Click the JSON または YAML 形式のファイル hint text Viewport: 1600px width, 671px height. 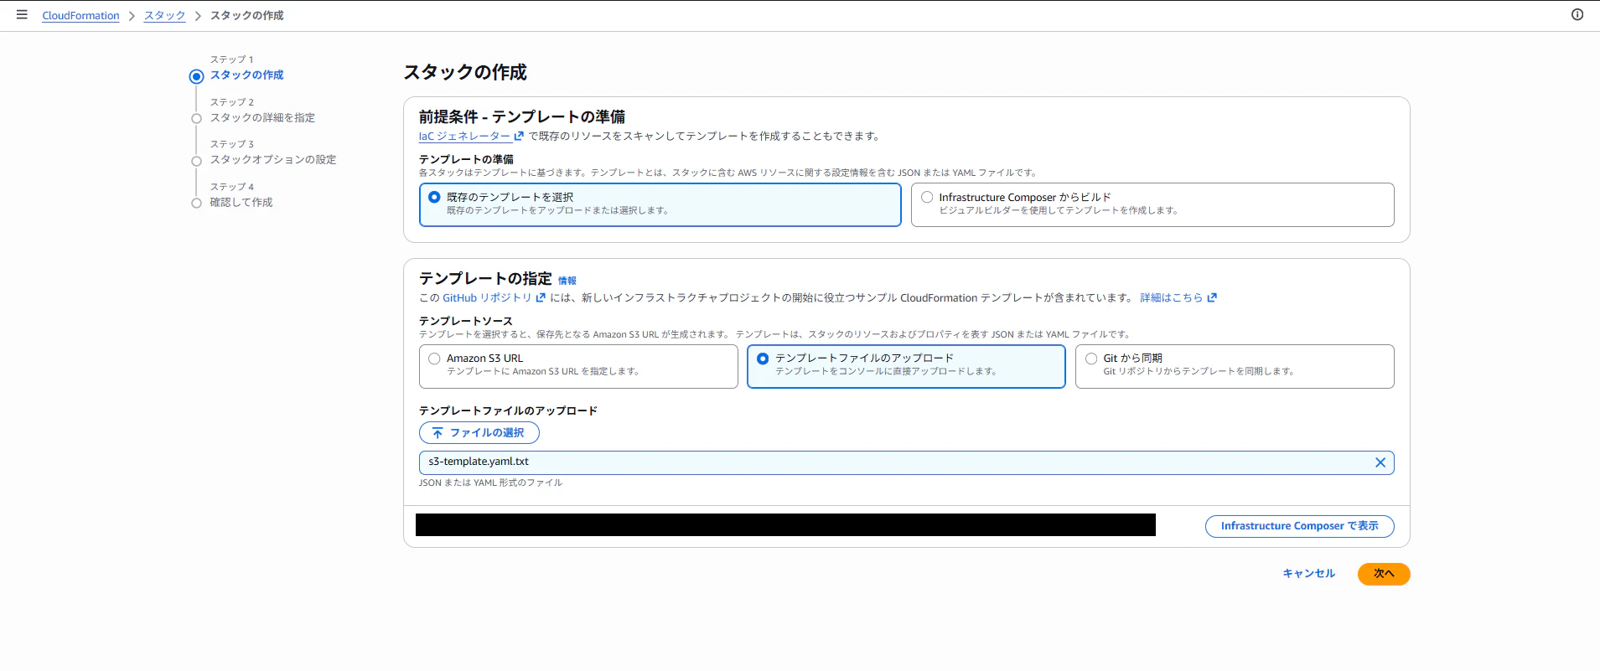pos(490,483)
